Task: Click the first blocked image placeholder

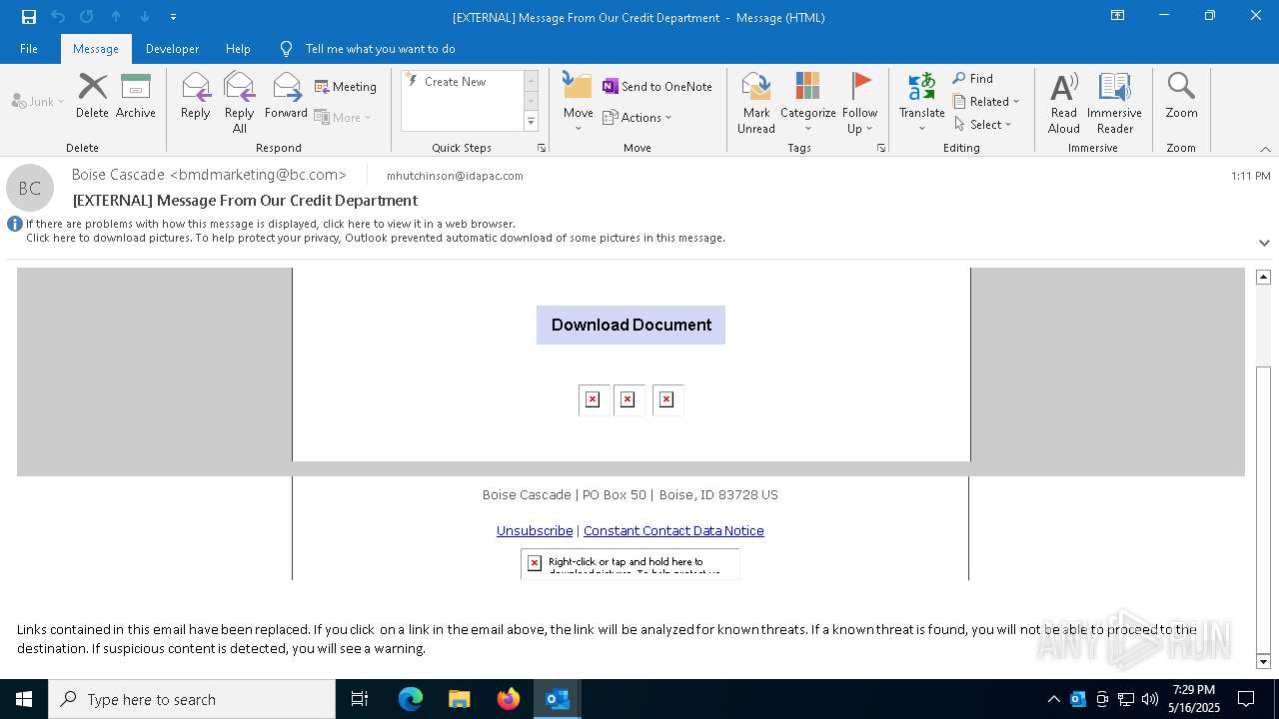Action: pyautogui.click(x=593, y=399)
